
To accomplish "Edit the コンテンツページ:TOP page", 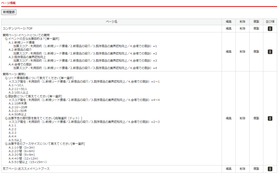I will tap(229, 29).
